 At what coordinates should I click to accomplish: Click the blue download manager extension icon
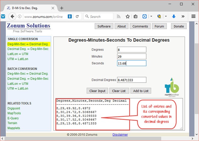(x=144, y=17)
